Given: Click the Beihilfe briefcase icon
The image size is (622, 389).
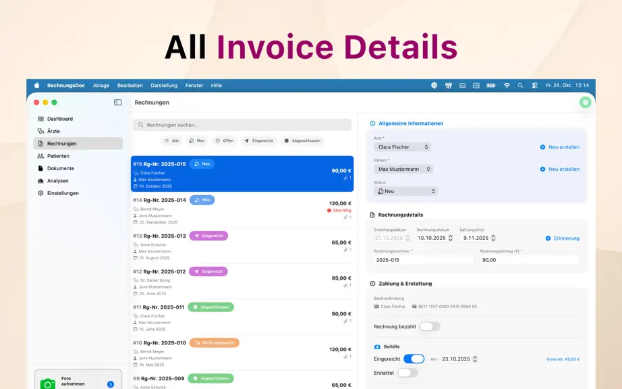Looking at the screenshot, I should (x=377, y=346).
